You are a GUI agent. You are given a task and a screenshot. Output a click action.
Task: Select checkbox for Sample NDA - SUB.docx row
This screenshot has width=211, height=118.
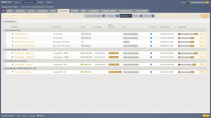tap(8, 65)
